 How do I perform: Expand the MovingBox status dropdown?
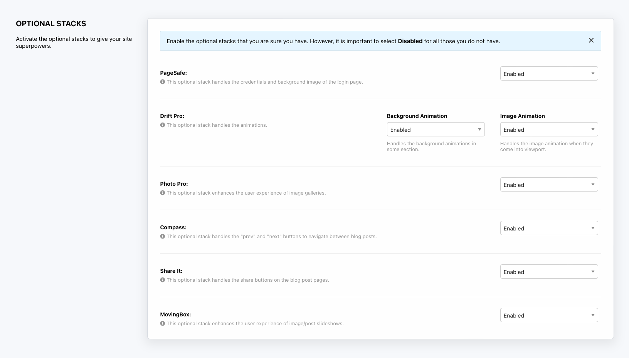point(549,315)
